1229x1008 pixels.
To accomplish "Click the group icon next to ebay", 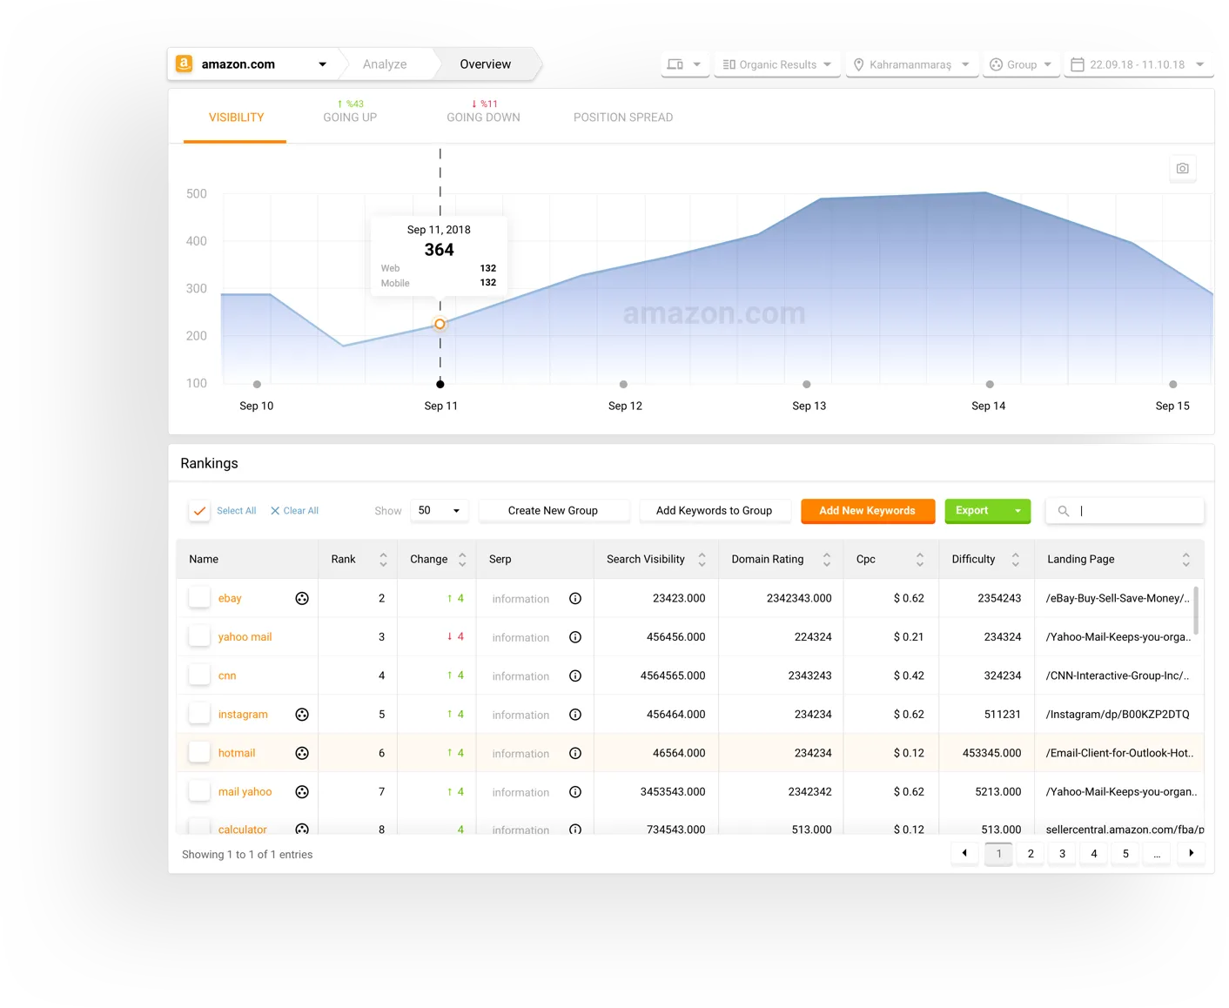I will (x=302, y=598).
